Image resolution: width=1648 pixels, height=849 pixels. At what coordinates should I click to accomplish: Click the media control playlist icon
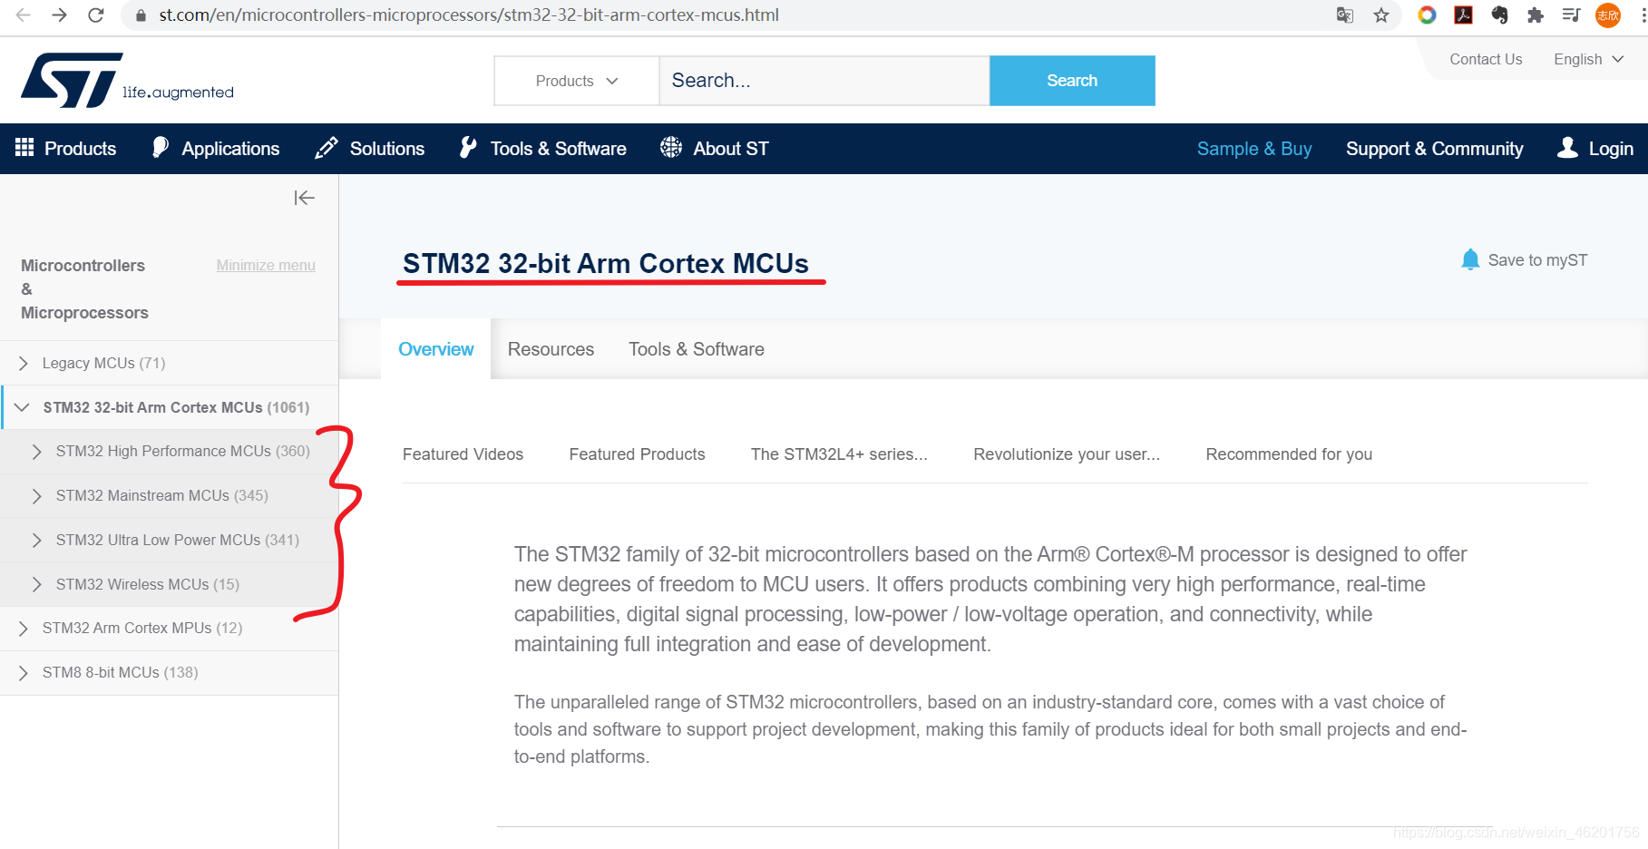click(x=1572, y=15)
